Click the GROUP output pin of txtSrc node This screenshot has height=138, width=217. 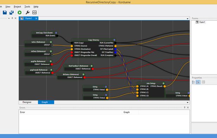pyautogui.click(x=52, y=45)
